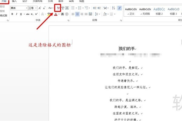Expand numbering library dropdown arrow
This screenshot has height=121, width=182.
pos(83,8)
